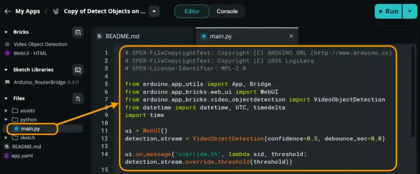Collapse the python folder
420x174 pixels.
(6, 120)
